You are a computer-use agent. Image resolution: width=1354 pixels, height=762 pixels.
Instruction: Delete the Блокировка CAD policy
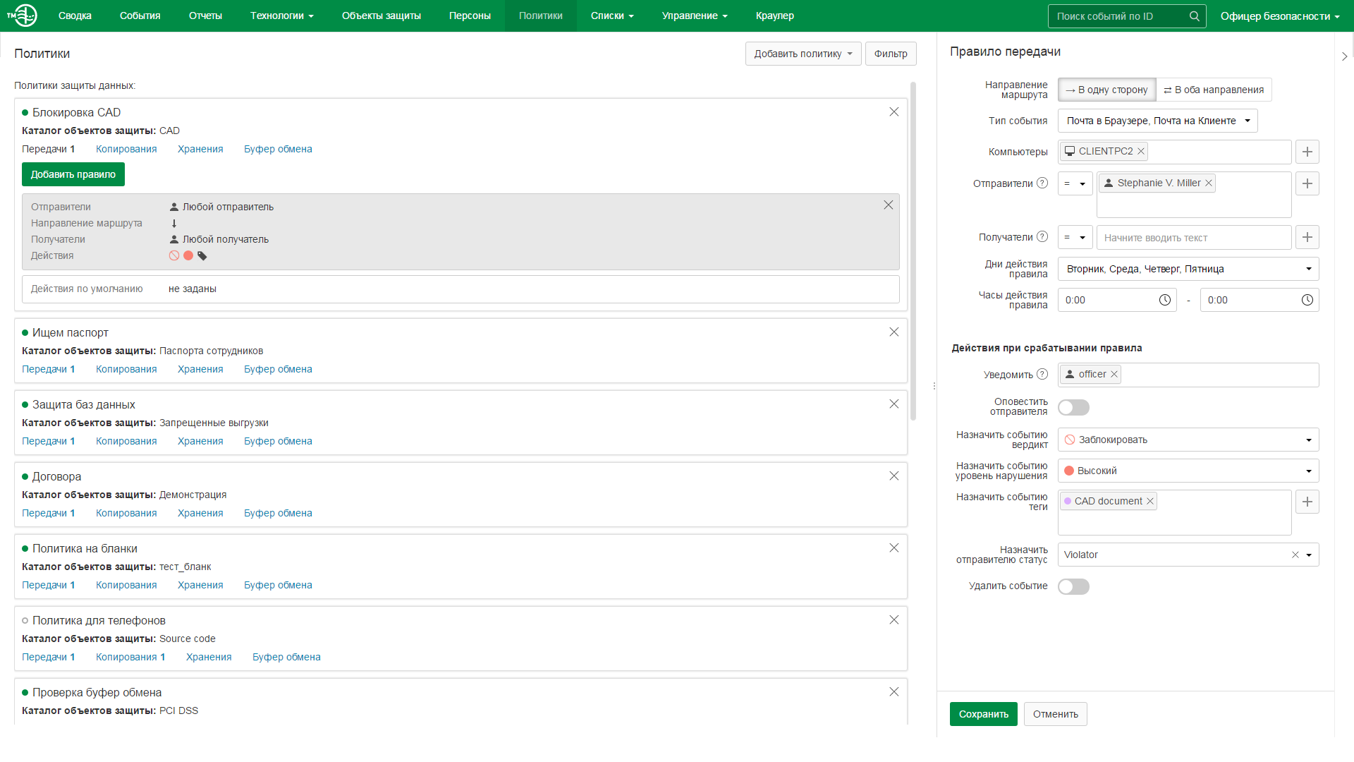[x=893, y=112]
